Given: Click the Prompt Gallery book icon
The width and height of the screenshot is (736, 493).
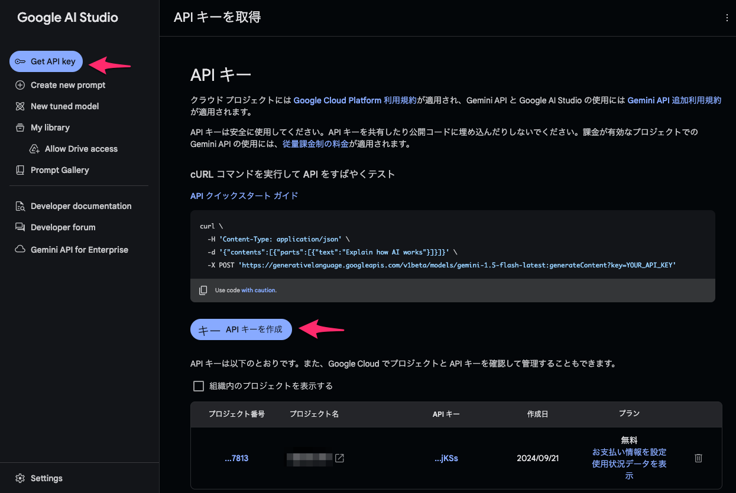Looking at the screenshot, I should (20, 170).
